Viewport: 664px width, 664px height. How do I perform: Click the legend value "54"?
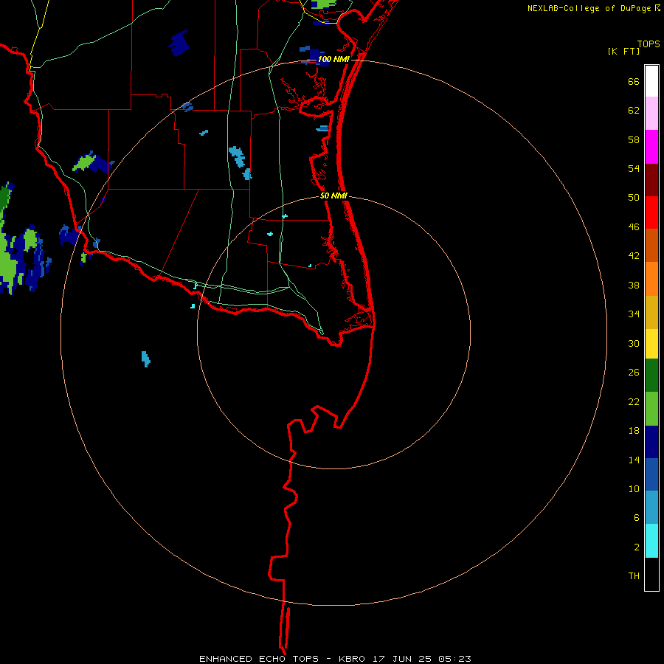tap(634, 168)
